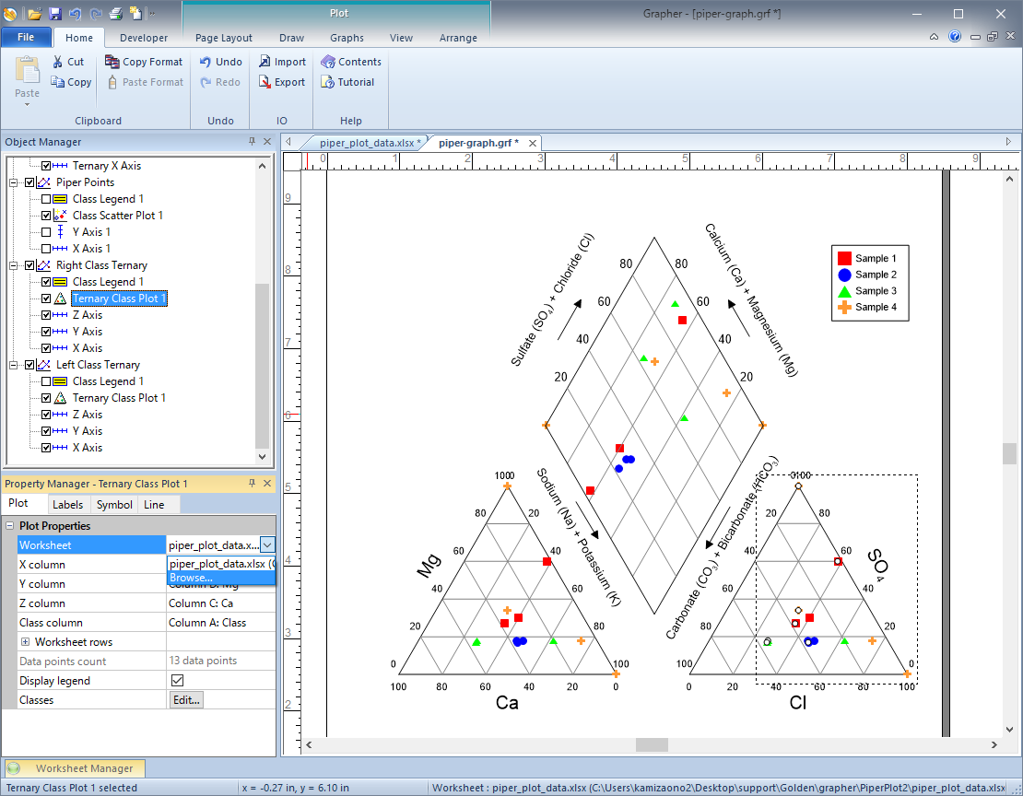This screenshot has height=796, width=1023.
Task: Pin the Object Manager panel
Action: pos(252,142)
